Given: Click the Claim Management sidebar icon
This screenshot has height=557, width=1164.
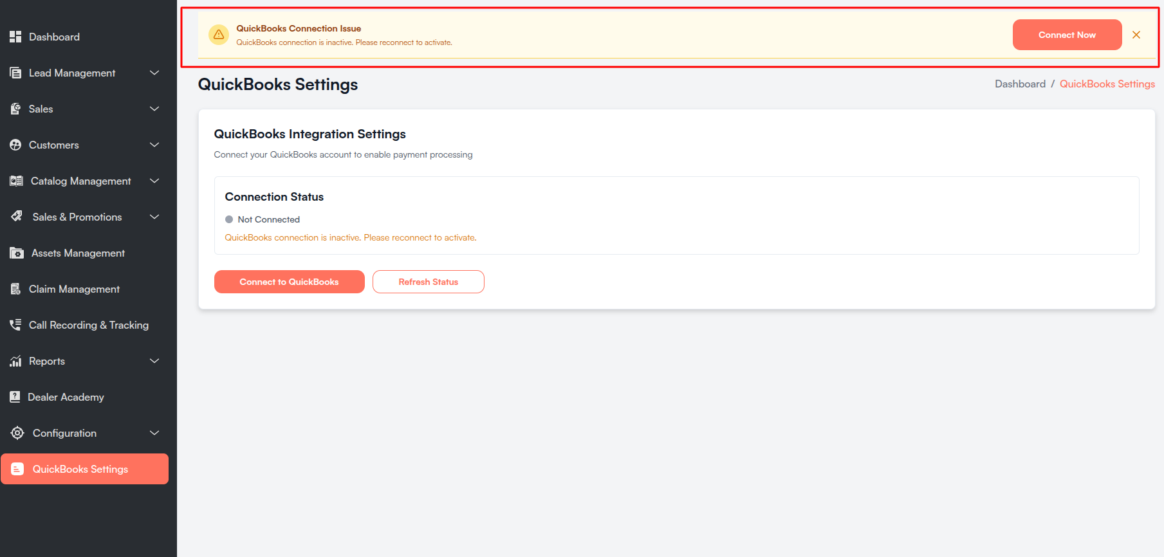Looking at the screenshot, I should pos(15,289).
